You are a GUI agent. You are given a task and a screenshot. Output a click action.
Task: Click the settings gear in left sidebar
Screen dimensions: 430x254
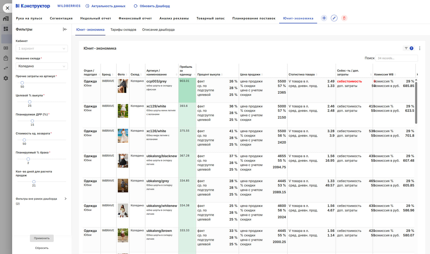[6, 78]
